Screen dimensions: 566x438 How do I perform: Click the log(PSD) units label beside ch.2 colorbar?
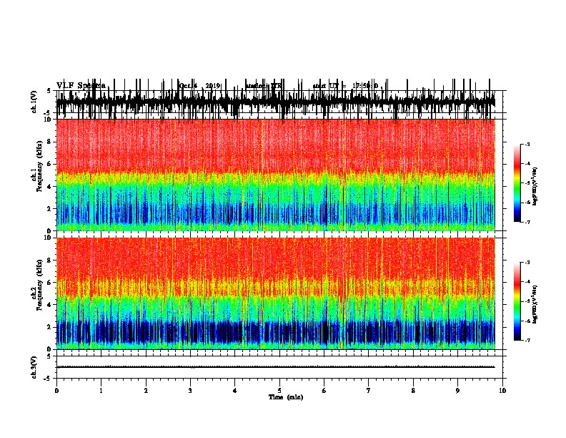pyautogui.click(x=535, y=304)
